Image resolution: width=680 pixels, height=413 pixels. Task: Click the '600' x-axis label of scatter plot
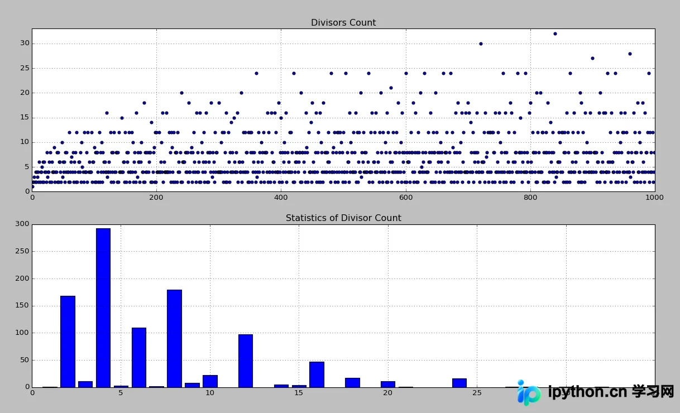(x=406, y=197)
